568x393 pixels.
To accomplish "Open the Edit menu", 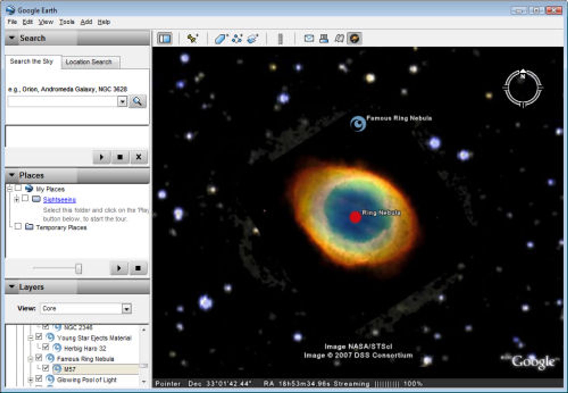I will [x=28, y=22].
